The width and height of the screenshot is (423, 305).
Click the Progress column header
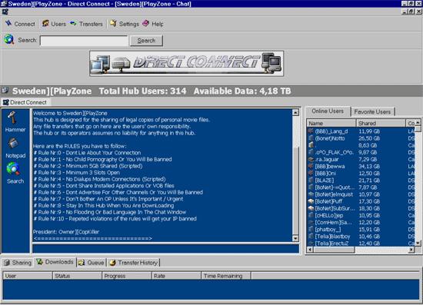click(x=127, y=276)
